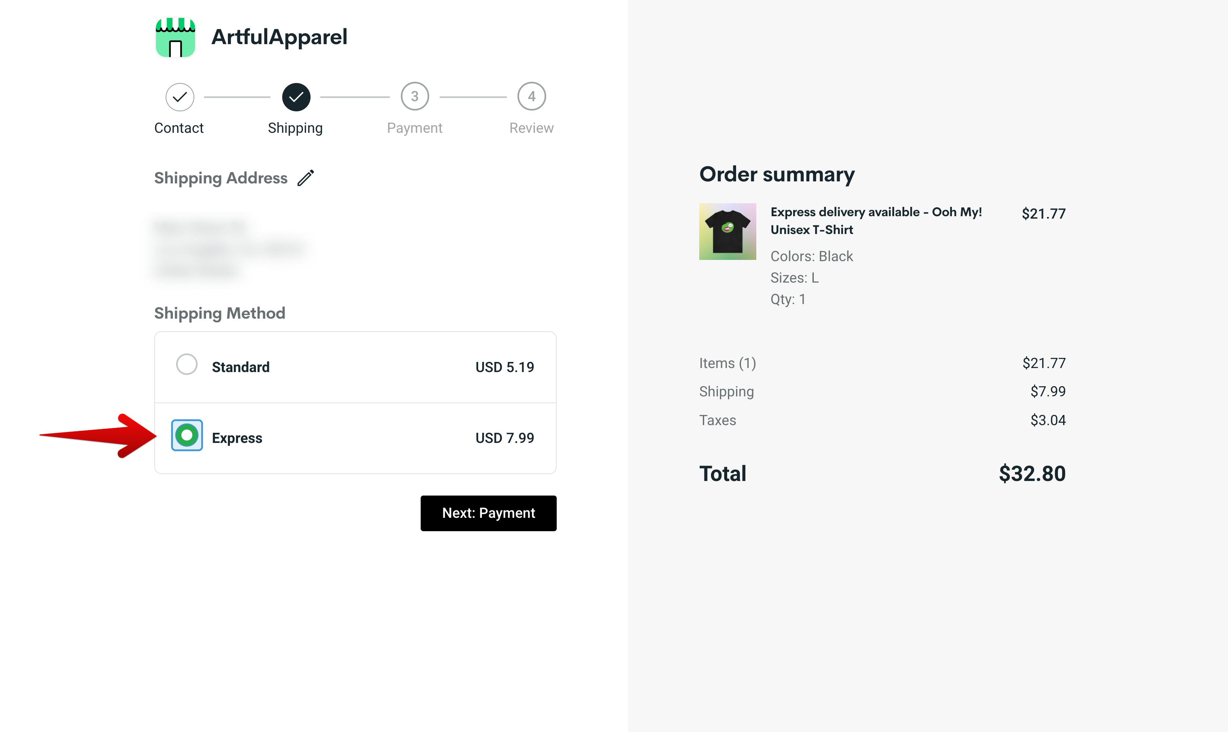Click the Next: Payment button
Image resolution: width=1228 pixels, height=732 pixels.
488,513
